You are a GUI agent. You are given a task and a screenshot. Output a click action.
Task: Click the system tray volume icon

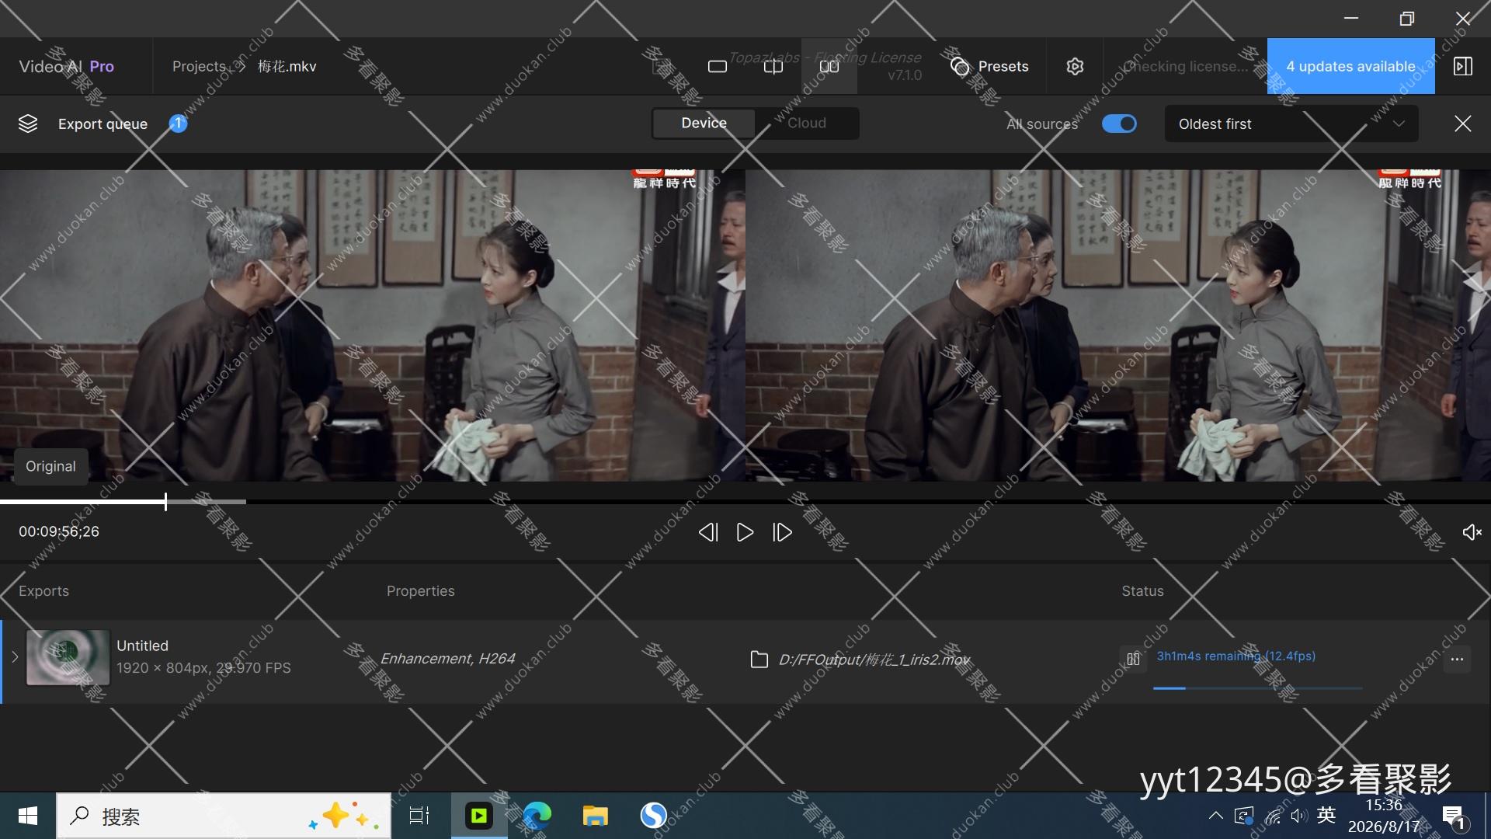[x=1299, y=816]
